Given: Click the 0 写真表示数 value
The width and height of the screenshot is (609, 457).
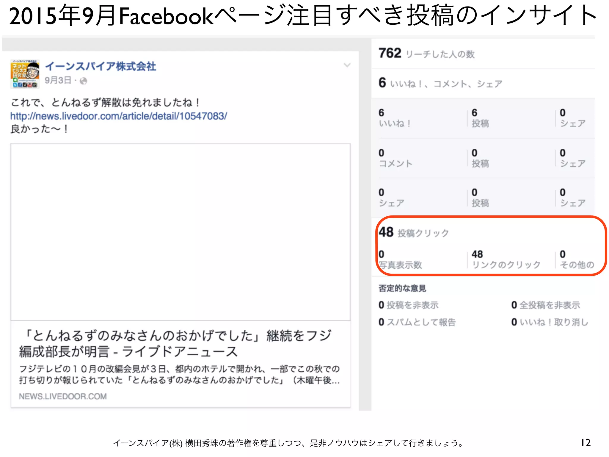Looking at the screenshot, I should 400,260.
